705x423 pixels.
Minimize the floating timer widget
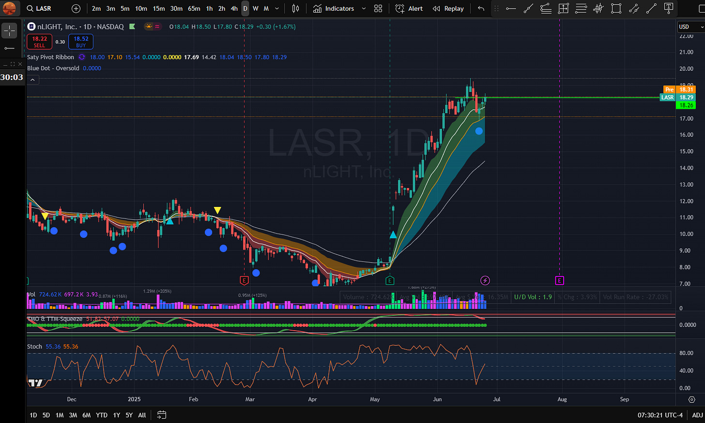coord(6,64)
